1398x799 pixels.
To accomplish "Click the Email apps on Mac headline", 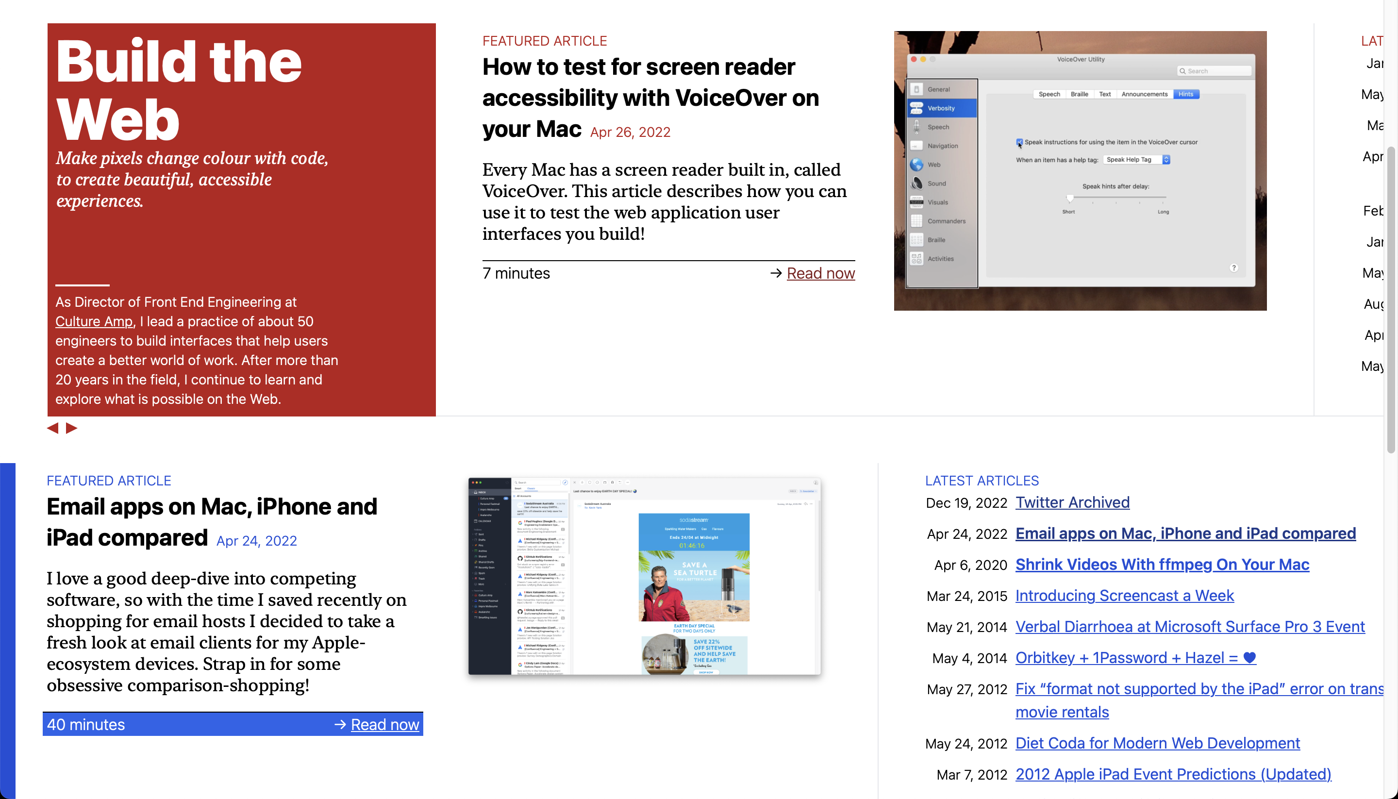I will (x=212, y=522).
